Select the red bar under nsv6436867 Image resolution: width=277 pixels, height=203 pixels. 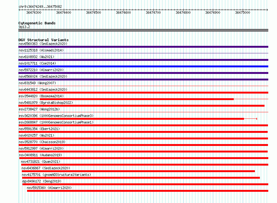pyautogui.click(x=138, y=171)
